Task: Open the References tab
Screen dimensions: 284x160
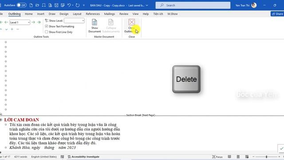Action: pyautogui.click(x=93, y=14)
